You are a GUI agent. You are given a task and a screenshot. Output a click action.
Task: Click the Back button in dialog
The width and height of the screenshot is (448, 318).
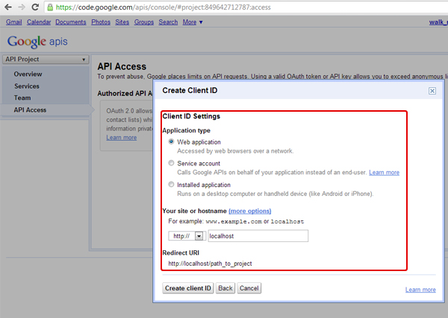point(225,288)
